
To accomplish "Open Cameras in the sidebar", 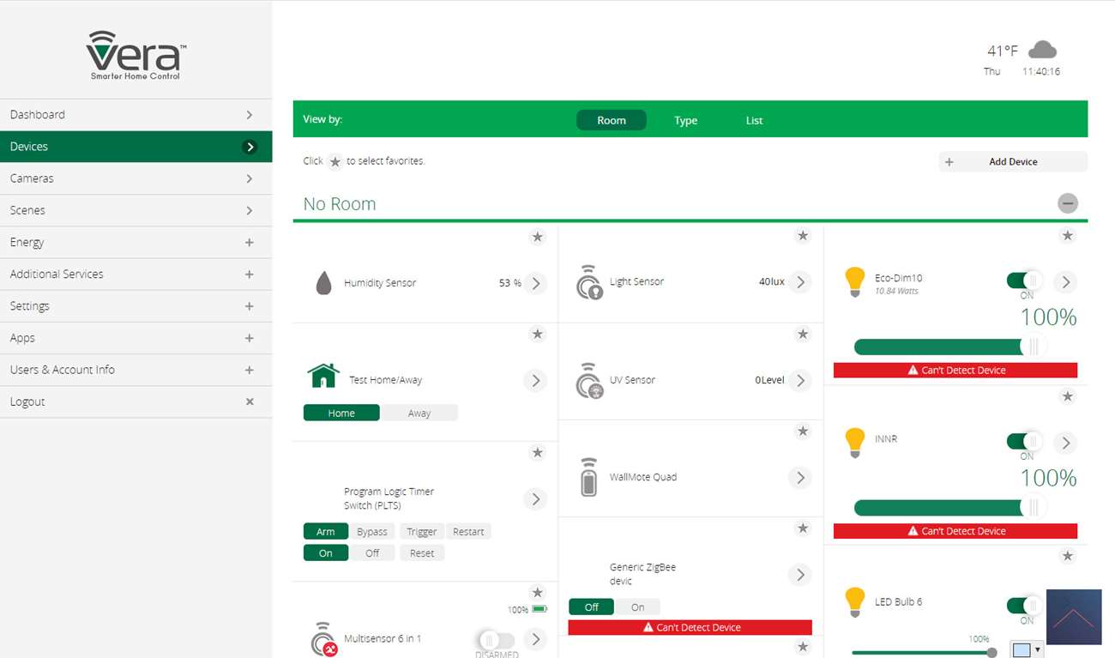I will tap(136, 178).
